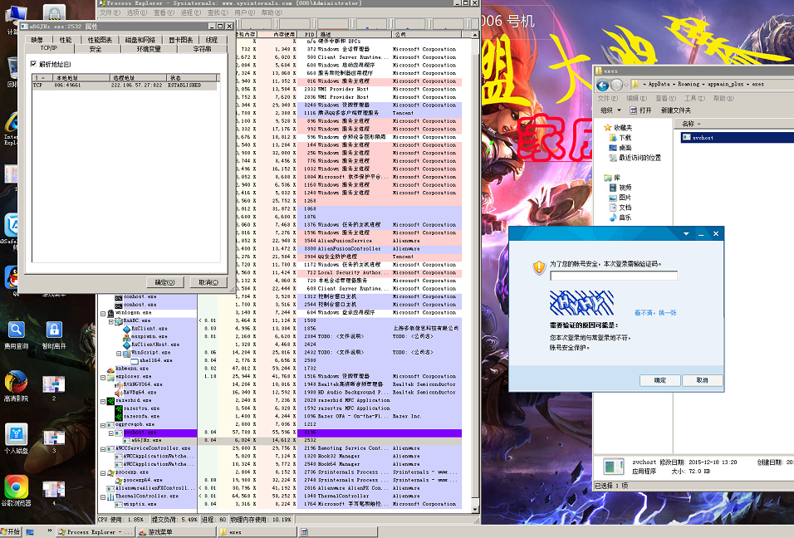This screenshot has width=794, height=538.
Task: Collapse the ThermalController.exe tree node
Action: [103, 497]
